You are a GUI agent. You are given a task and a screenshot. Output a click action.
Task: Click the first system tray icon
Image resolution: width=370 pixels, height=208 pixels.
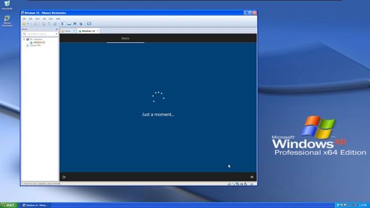(338, 205)
